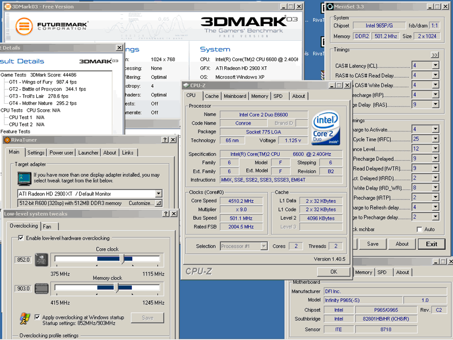The height and width of the screenshot is (340, 453).
Task: Toggle Apply overclocking at Windows startup
Action: point(37,317)
